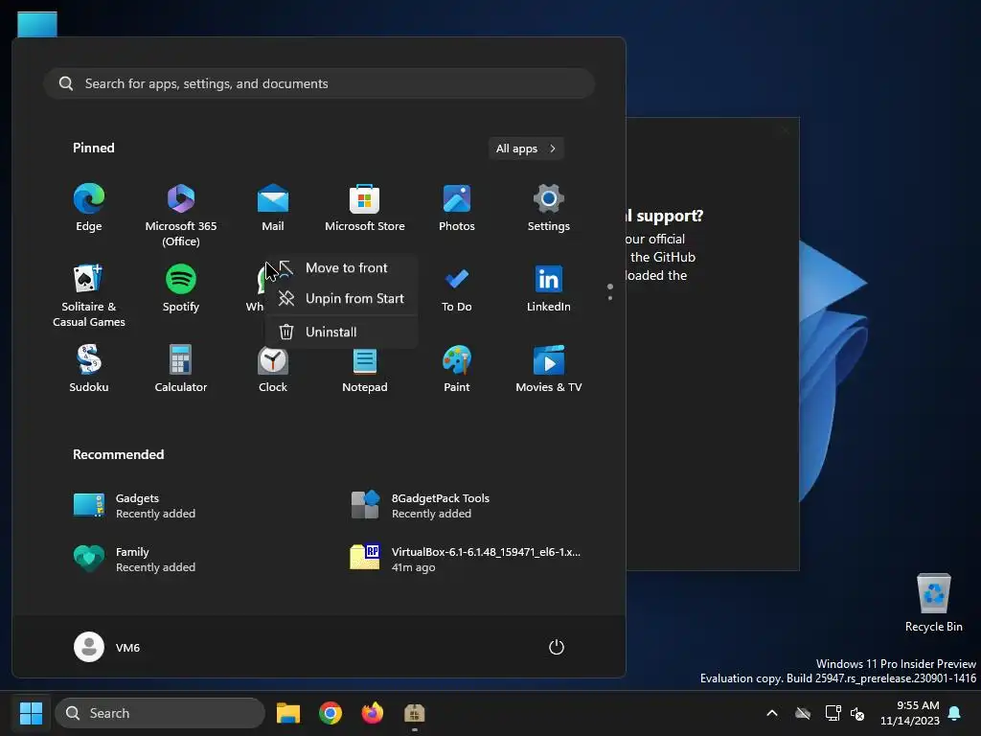
Task: Click the muted volume tray icon
Action: coord(857,713)
